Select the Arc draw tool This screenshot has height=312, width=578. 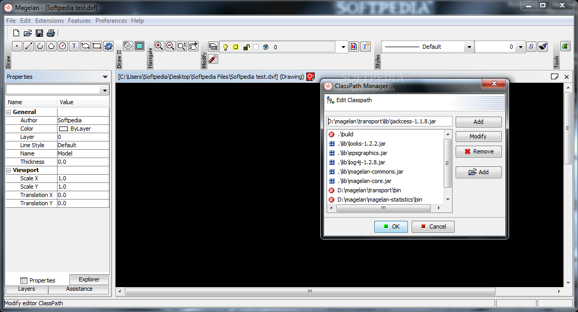point(40,46)
